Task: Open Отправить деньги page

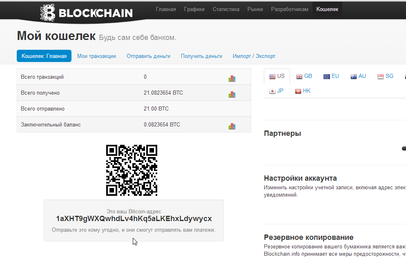Action: (148, 56)
